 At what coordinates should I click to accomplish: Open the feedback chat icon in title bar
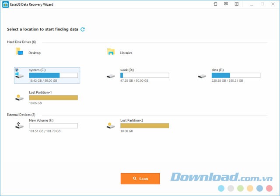(x=226, y=4)
